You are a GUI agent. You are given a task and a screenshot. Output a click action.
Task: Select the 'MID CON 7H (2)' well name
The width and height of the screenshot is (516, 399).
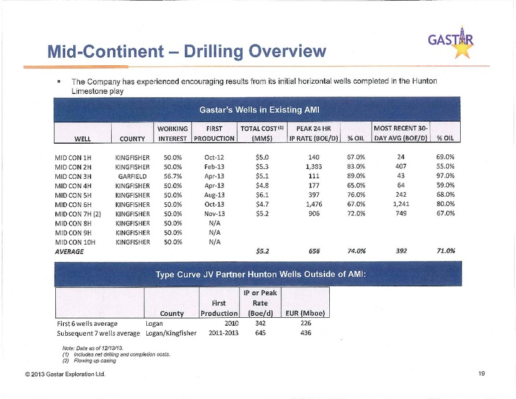click(x=78, y=214)
